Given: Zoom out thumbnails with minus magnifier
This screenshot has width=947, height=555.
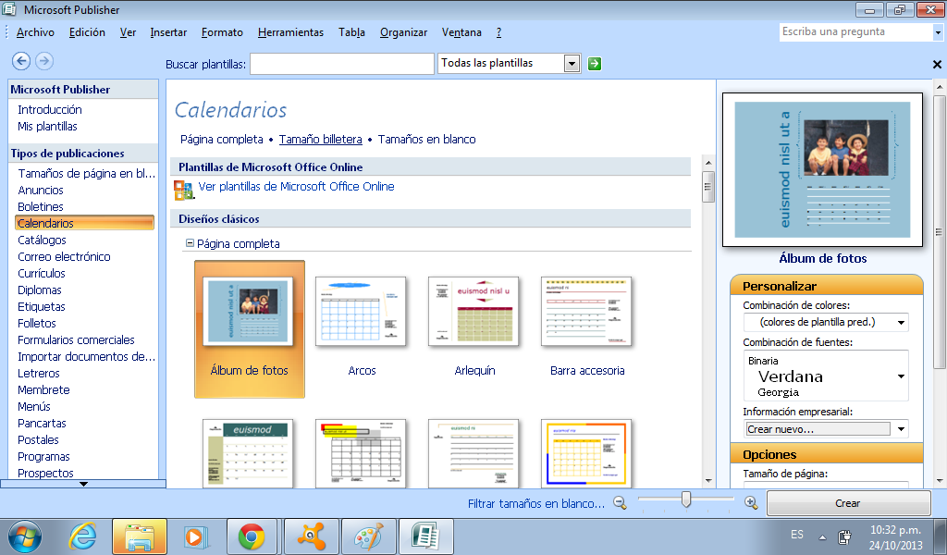Looking at the screenshot, I should click(x=620, y=502).
